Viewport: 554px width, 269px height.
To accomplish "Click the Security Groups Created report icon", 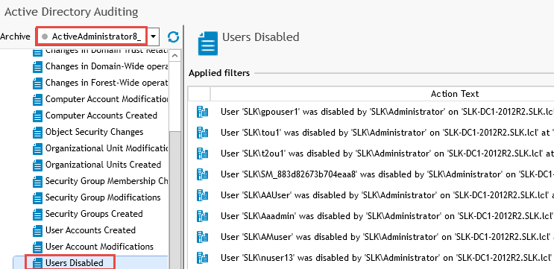I will pos(37,215).
